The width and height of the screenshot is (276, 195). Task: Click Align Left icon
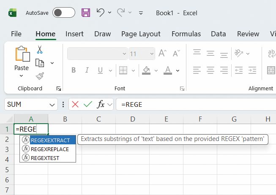click(197, 70)
